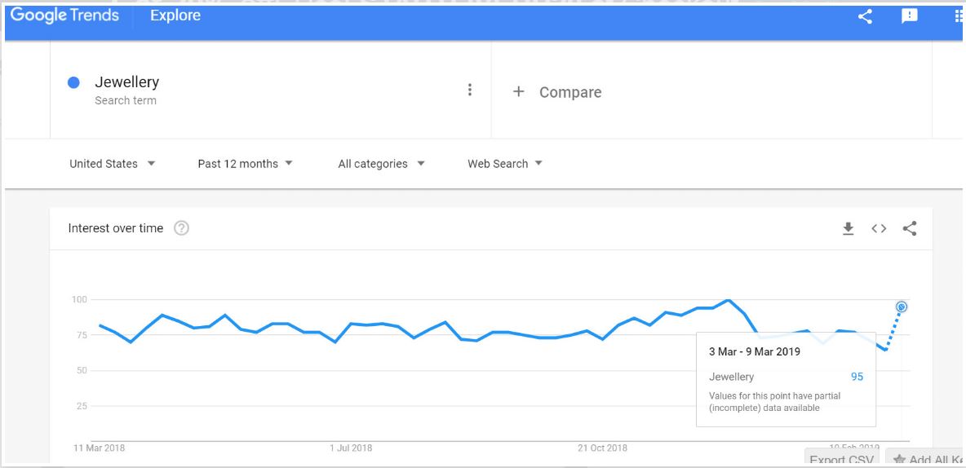Click the Compare button to add term

point(569,92)
